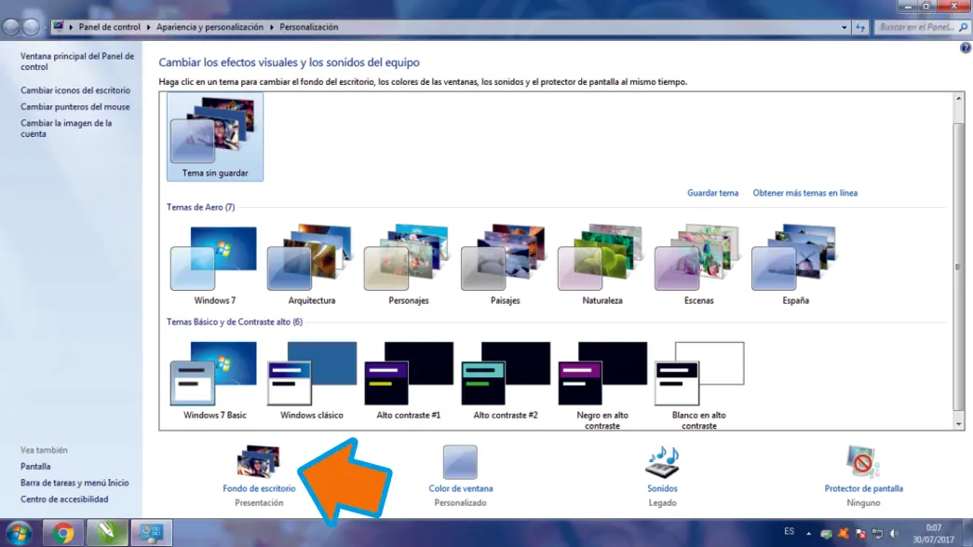Apply the Paisajes theme
973x547 pixels.
click(x=505, y=266)
